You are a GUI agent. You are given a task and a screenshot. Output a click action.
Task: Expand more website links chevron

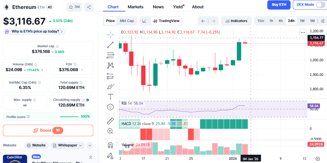click(x=90, y=145)
